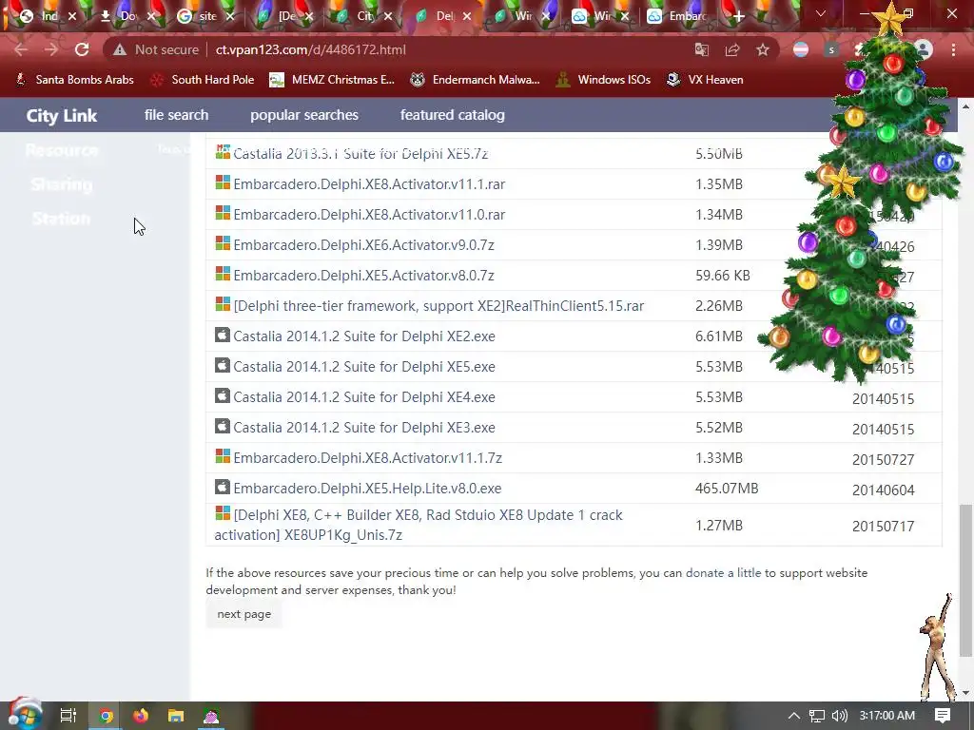This screenshot has height=730, width=974.
Task: Open Castalia 2014.1.2 Suite for Delphi XE4.exe
Action: click(364, 397)
